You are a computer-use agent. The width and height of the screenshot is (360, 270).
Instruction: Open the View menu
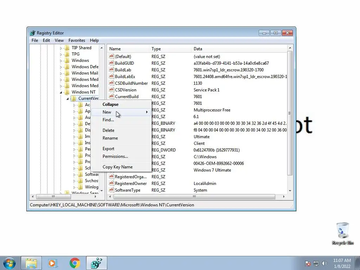[x=59, y=40]
